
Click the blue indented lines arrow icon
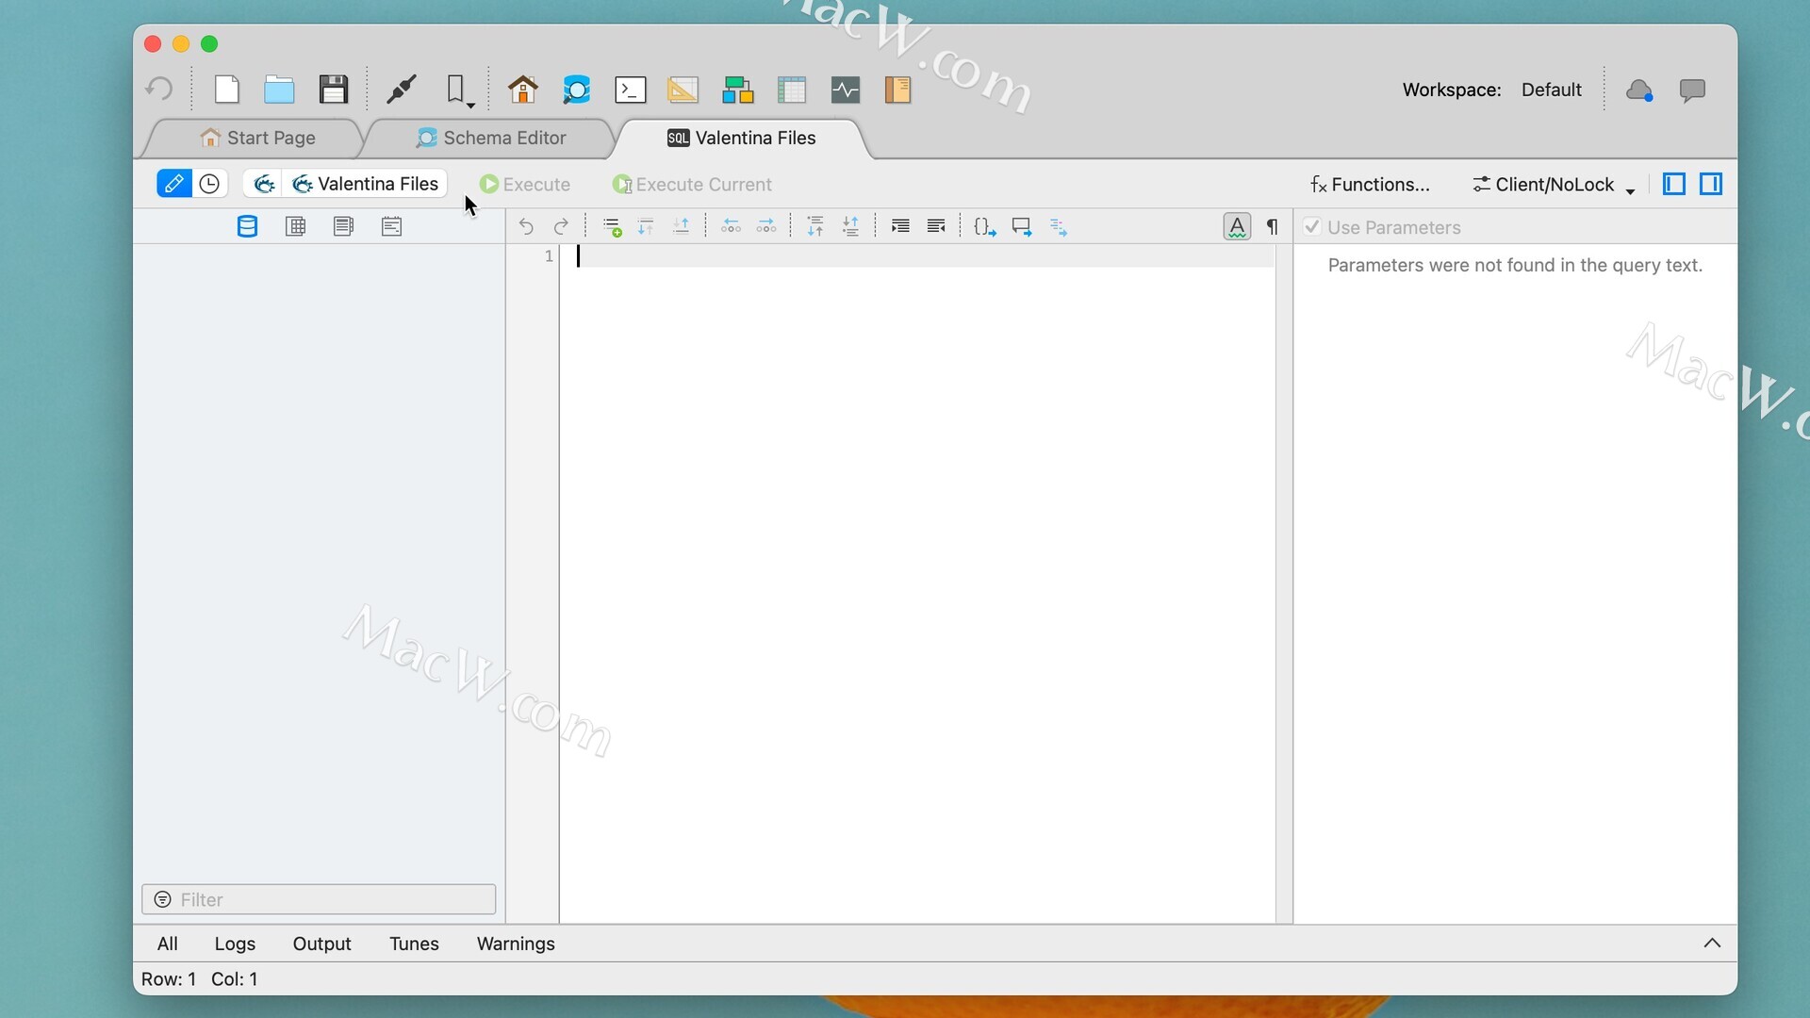[1059, 226]
